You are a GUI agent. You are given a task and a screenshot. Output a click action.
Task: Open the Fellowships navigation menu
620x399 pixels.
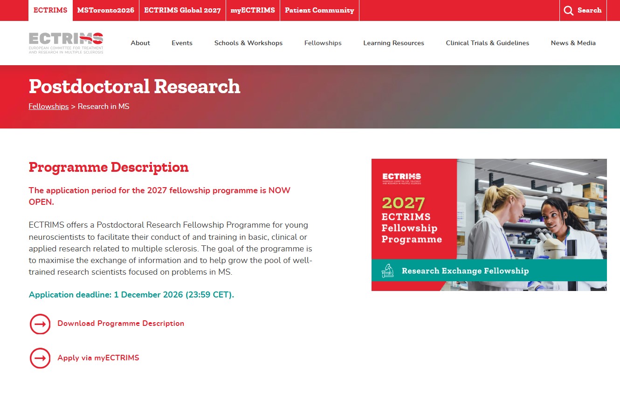point(323,43)
